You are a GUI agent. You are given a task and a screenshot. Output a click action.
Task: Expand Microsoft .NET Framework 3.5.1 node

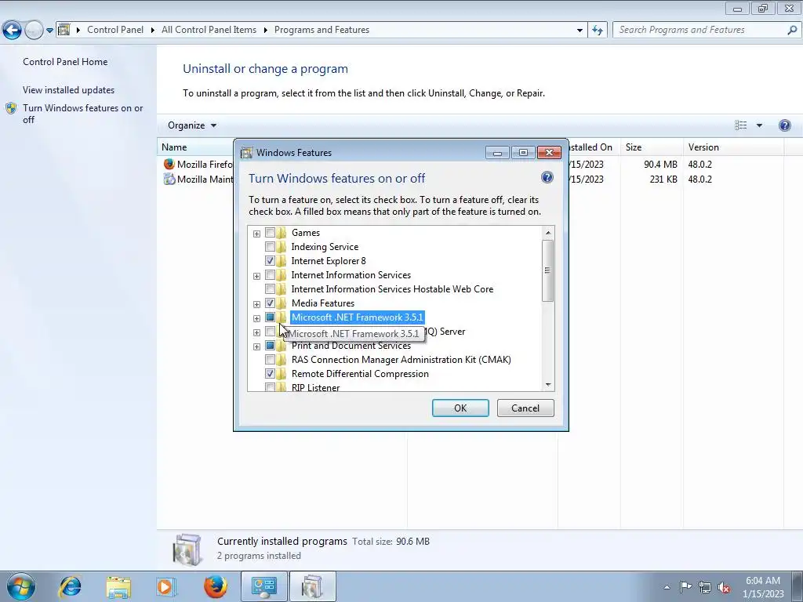(256, 318)
